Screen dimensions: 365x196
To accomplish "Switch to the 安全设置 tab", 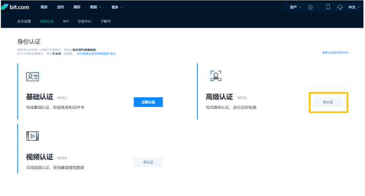I will 24,21.
